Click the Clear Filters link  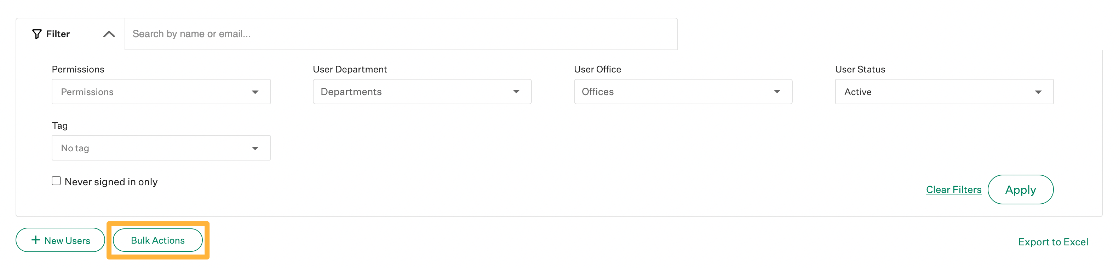(x=953, y=190)
